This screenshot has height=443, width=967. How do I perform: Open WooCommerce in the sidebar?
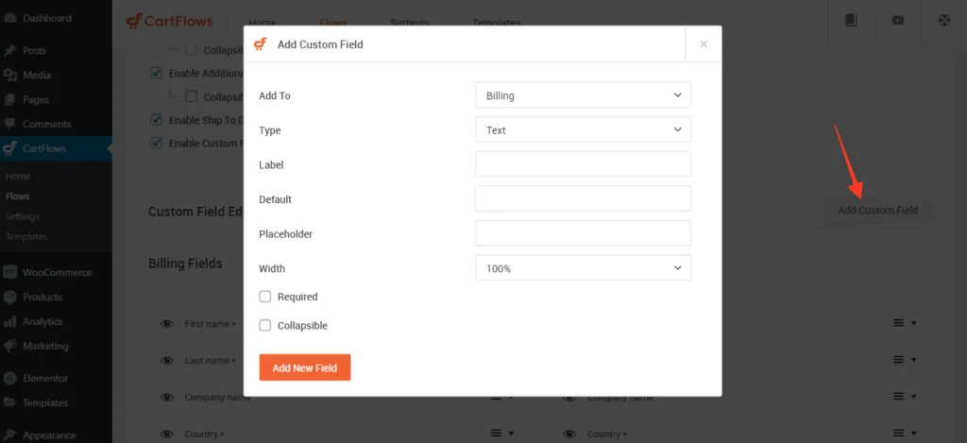point(57,272)
